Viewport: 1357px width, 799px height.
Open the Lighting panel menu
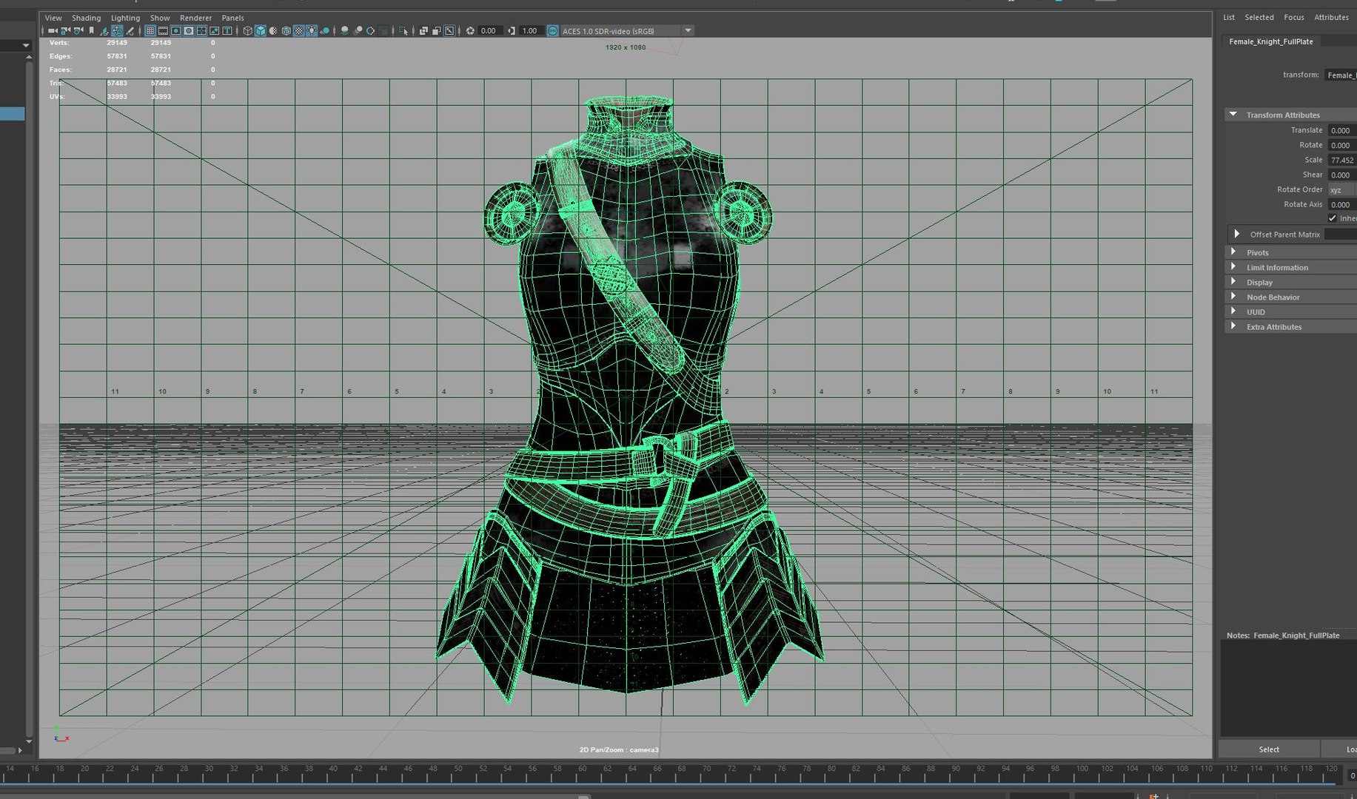(x=125, y=18)
